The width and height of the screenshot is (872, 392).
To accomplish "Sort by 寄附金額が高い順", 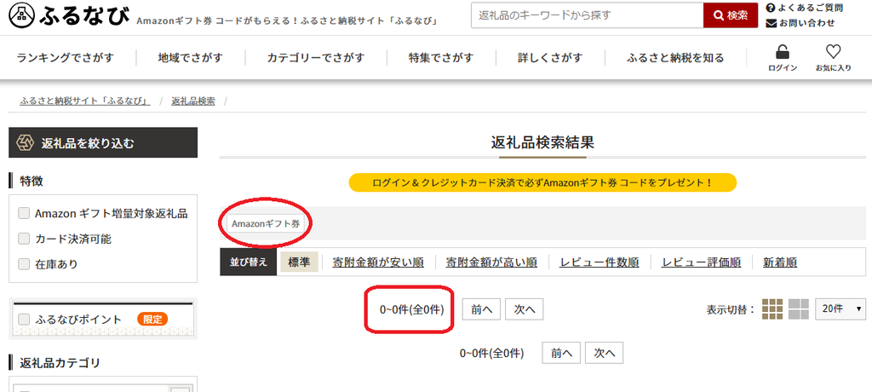I will [491, 262].
